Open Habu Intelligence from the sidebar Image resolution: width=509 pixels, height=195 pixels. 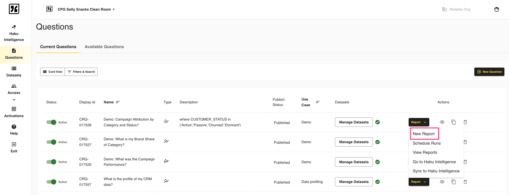14,33
